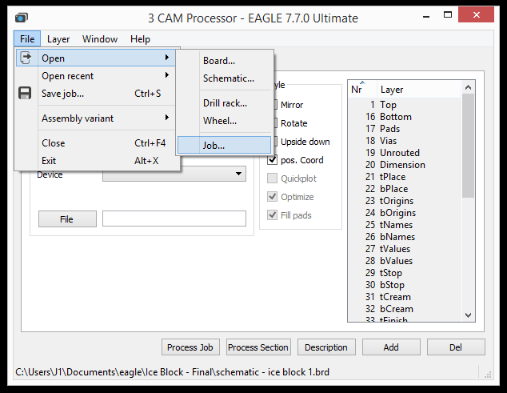Click the floppy disk Save job icon
Image resolution: width=507 pixels, height=393 pixels.
point(25,93)
